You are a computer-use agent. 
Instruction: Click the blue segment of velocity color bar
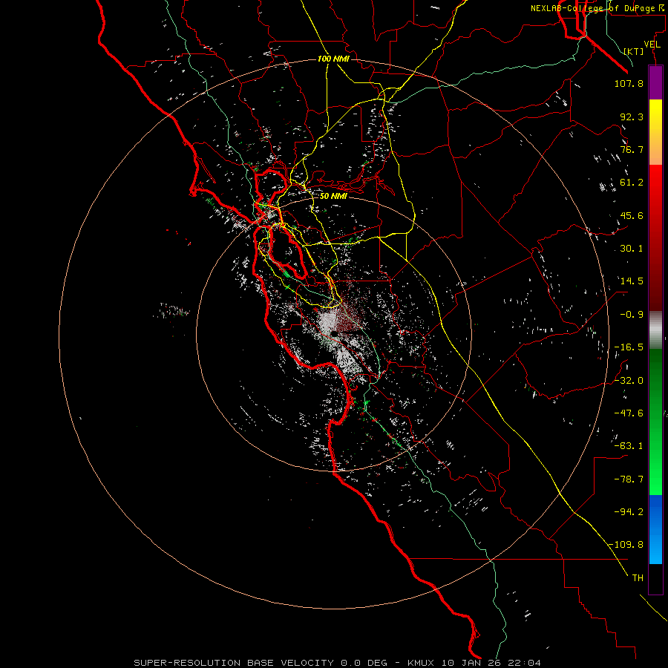click(x=655, y=529)
